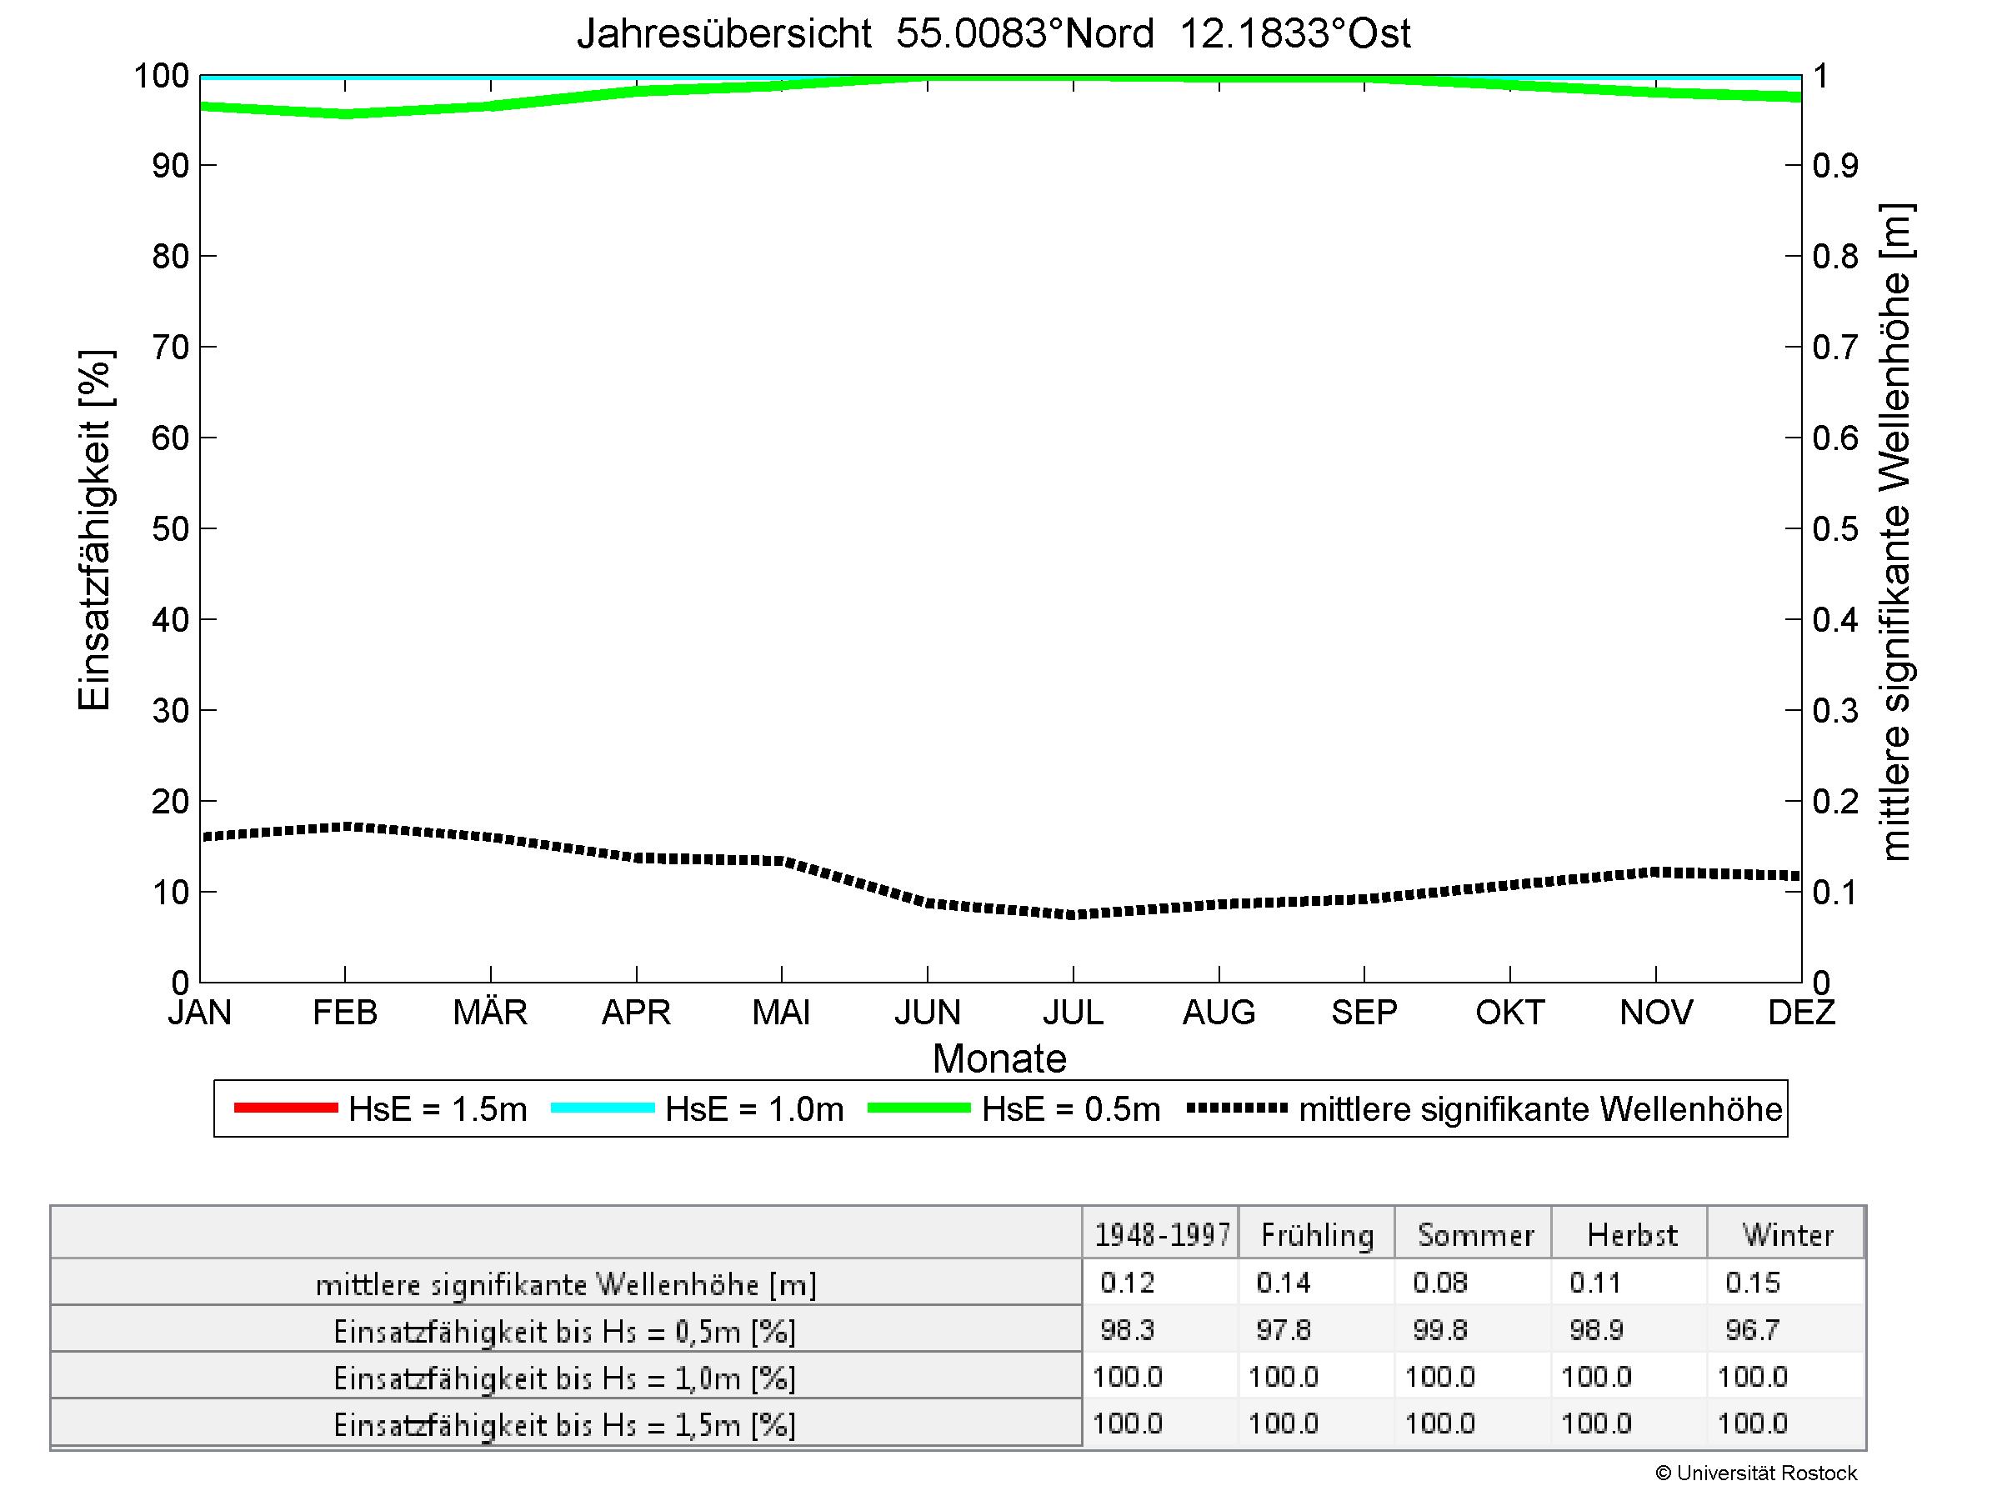
Task: Click the red HsE = 1.5m legend line
Action: [x=285, y=1108]
